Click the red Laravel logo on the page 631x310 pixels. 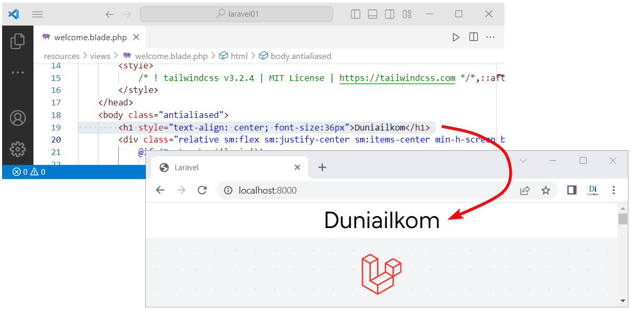(382, 274)
